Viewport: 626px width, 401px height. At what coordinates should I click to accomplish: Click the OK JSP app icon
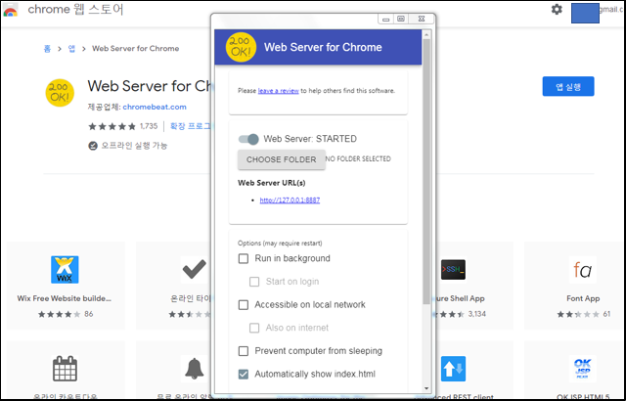click(x=583, y=369)
